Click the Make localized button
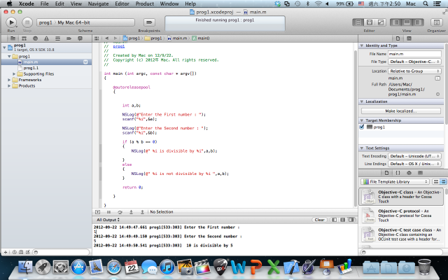This screenshot has height=280, width=448. (400, 111)
